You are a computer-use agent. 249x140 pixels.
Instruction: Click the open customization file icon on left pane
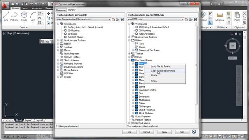pos(117,19)
